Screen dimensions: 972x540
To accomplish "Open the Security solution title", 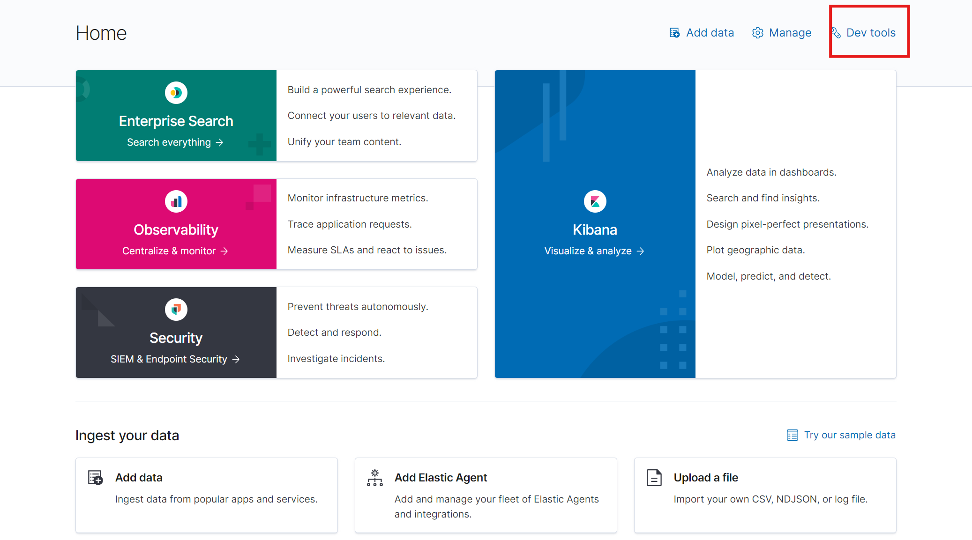I will [176, 338].
